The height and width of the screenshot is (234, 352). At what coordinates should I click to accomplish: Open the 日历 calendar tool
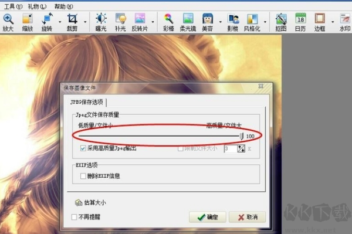(300, 22)
